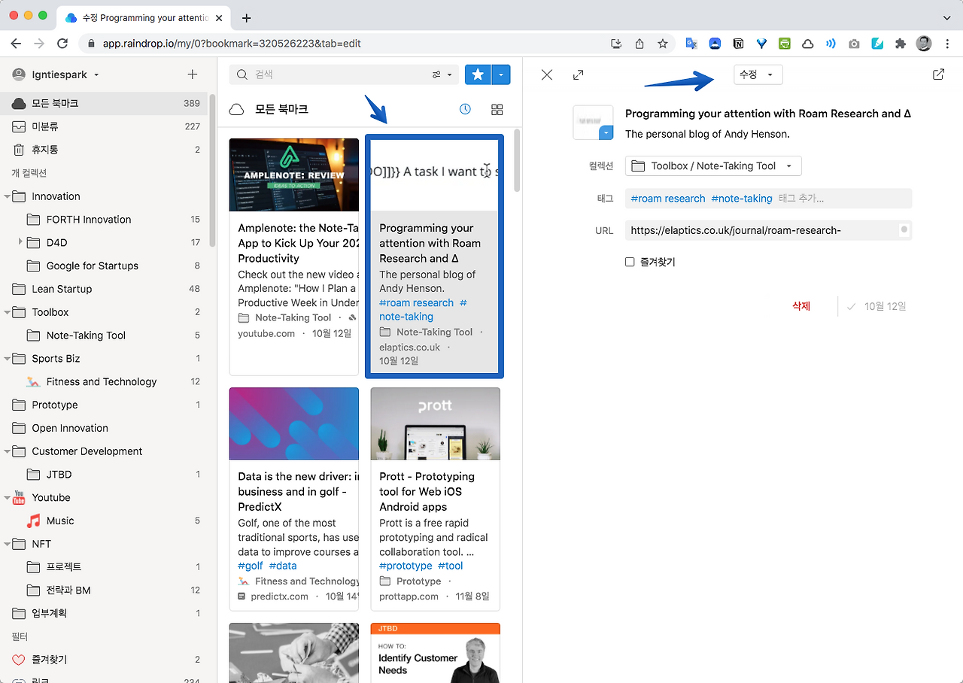Screen dimensions: 963x683
Task: Click the URL field in edit panel
Action: tap(768, 230)
